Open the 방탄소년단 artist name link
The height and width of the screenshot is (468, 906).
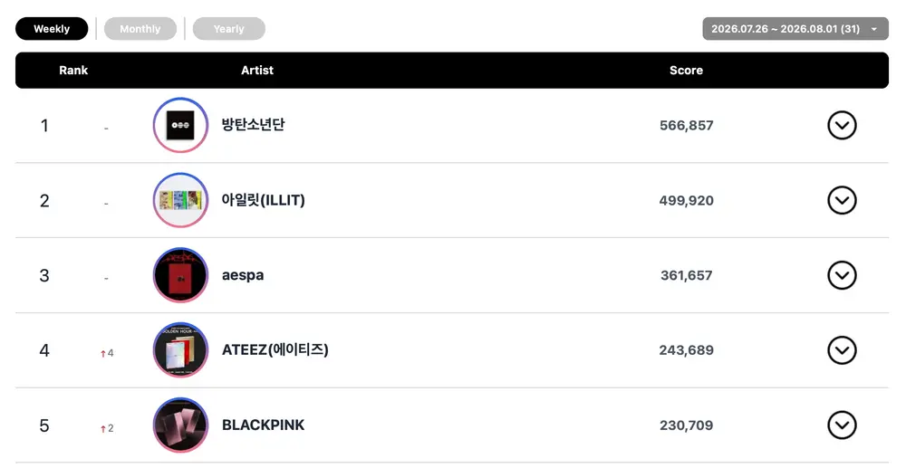(x=253, y=125)
